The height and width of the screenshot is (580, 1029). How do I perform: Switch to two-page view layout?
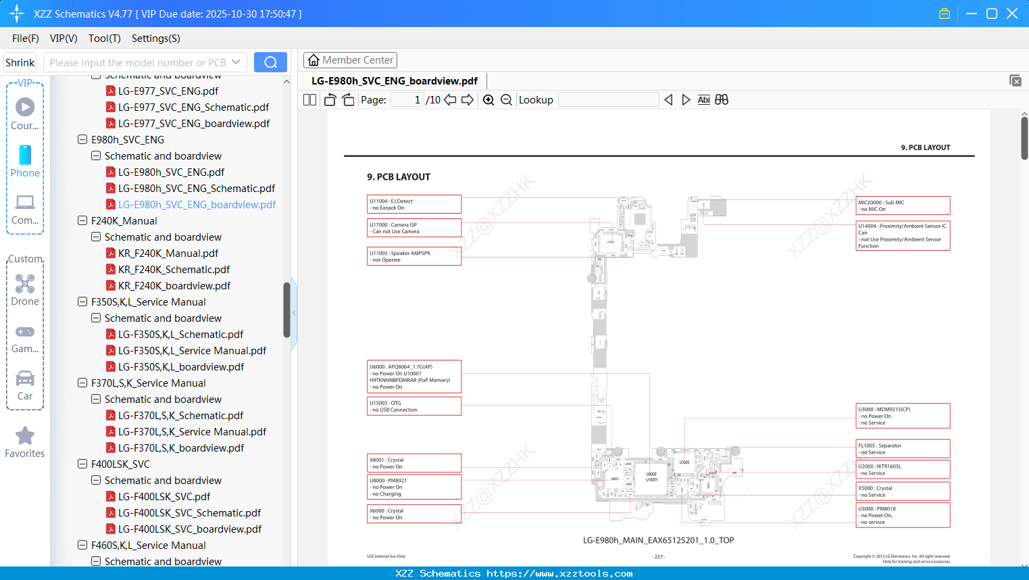point(310,100)
